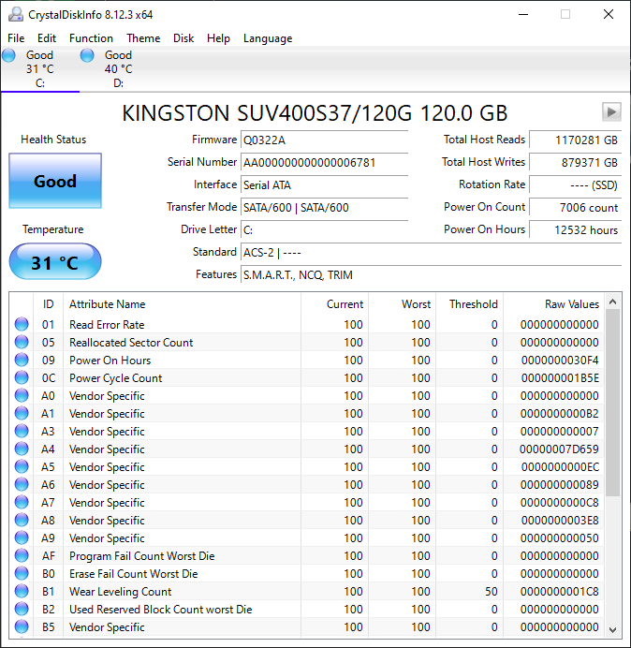
Task: Click the Raw Values column header
Action: tap(553, 304)
